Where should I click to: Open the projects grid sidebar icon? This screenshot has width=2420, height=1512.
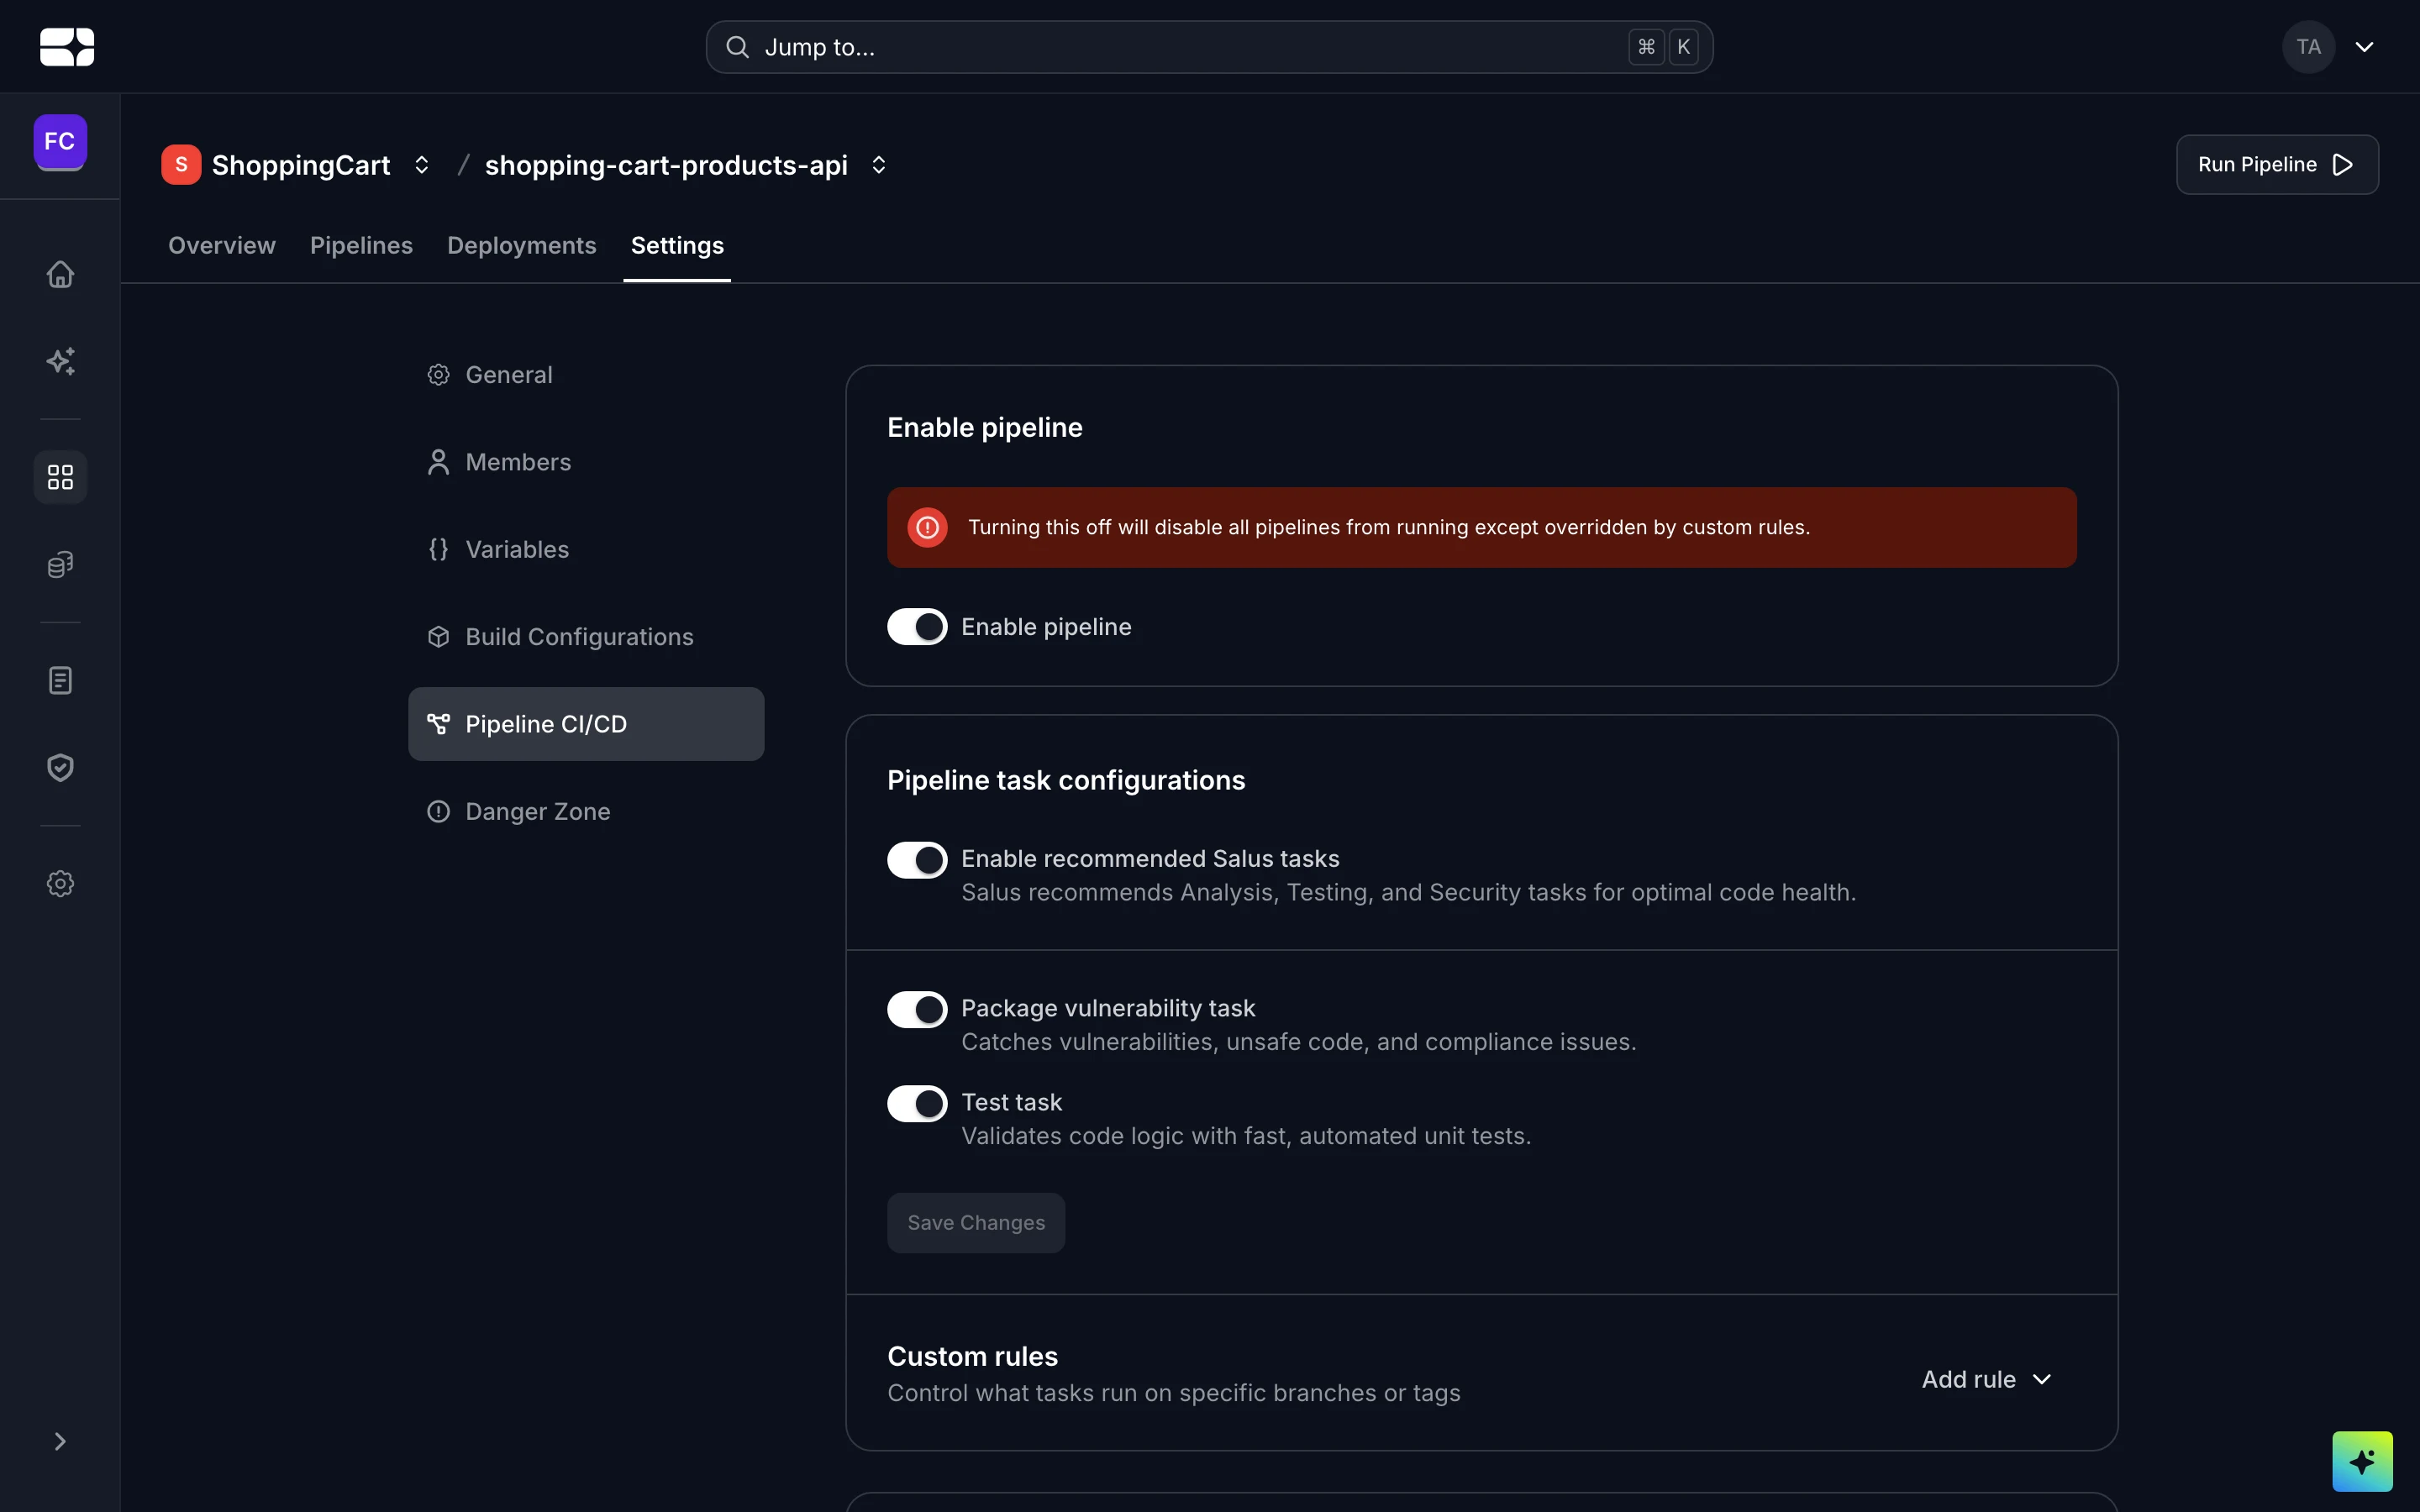pyautogui.click(x=60, y=477)
